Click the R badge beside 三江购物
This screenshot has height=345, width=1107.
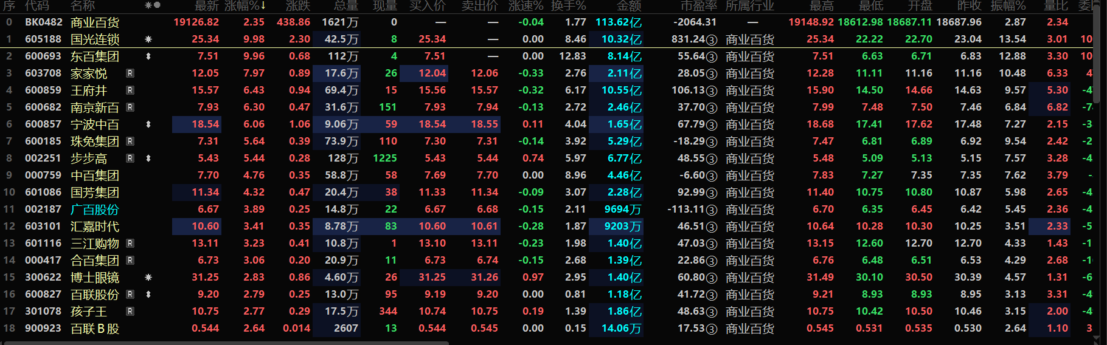pos(130,243)
